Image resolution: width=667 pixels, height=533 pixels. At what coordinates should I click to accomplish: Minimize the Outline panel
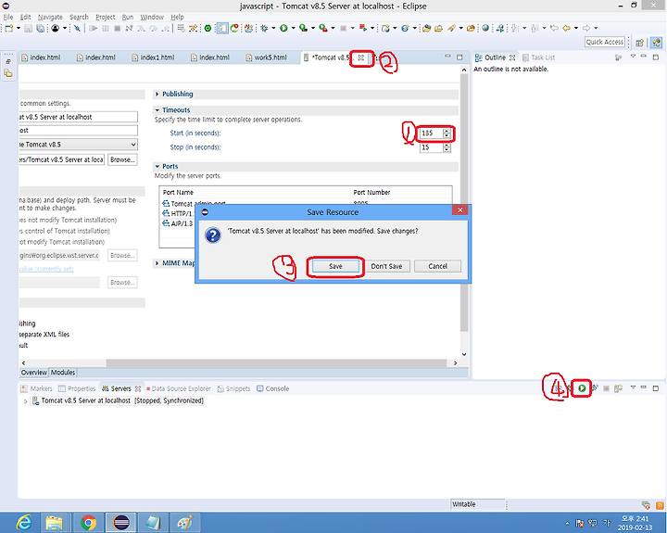tap(644, 57)
